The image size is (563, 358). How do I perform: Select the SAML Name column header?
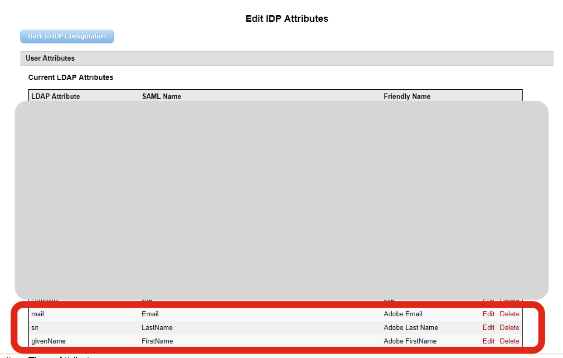click(x=161, y=96)
